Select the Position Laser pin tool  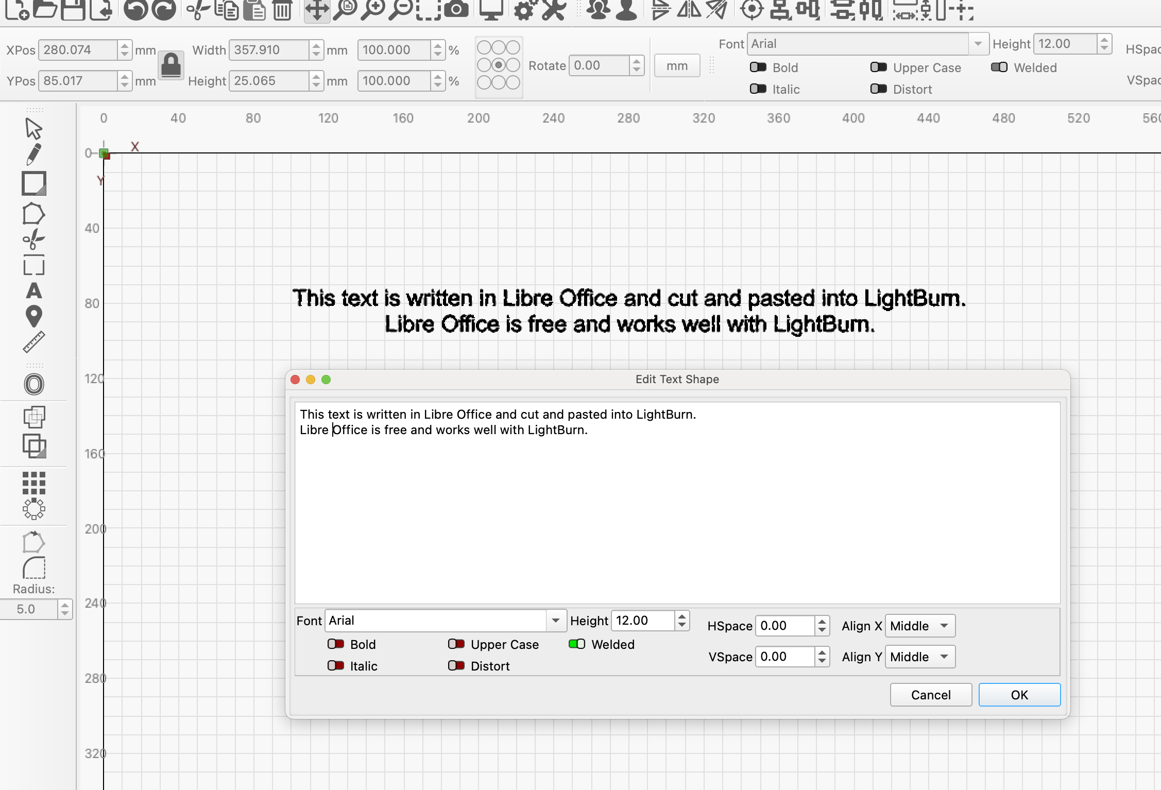pos(33,316)
